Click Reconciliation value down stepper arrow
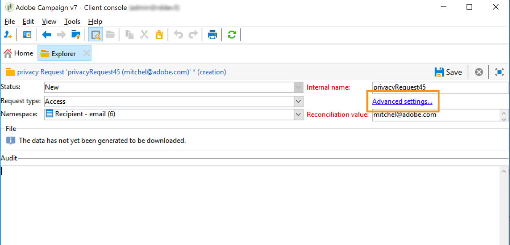The height and width of the screenshot is (245, 510). click(504, 118)
